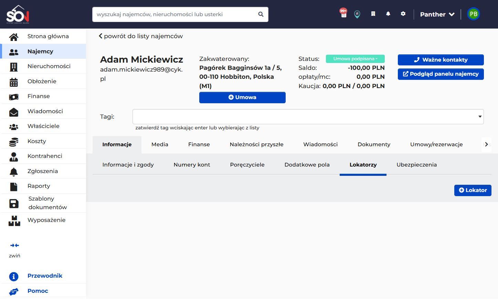Viewport: 498px width, 299px height.
Task: Click the Koszty coins icon
Action: (x=14, y=141)
